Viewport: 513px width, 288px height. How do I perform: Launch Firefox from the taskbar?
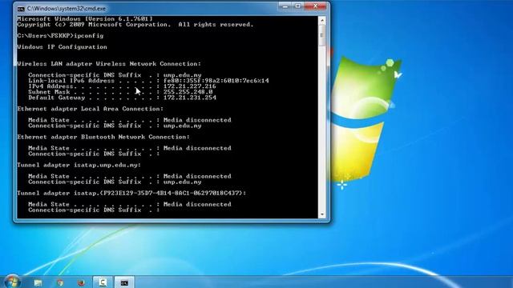(81, 282)
